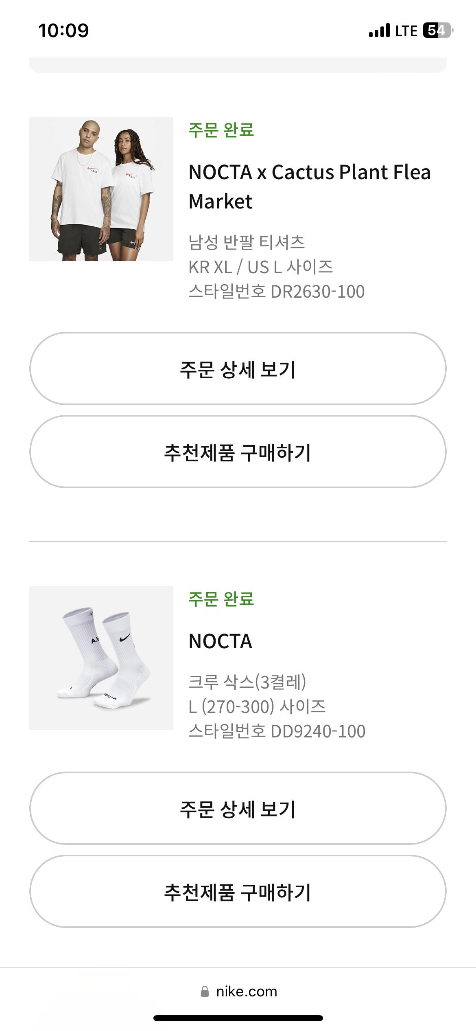Open the NOCTA t-shirt product thumbnail
Image resolution: width=476 pixels, height=1031 pixels.
coord(101,189)
